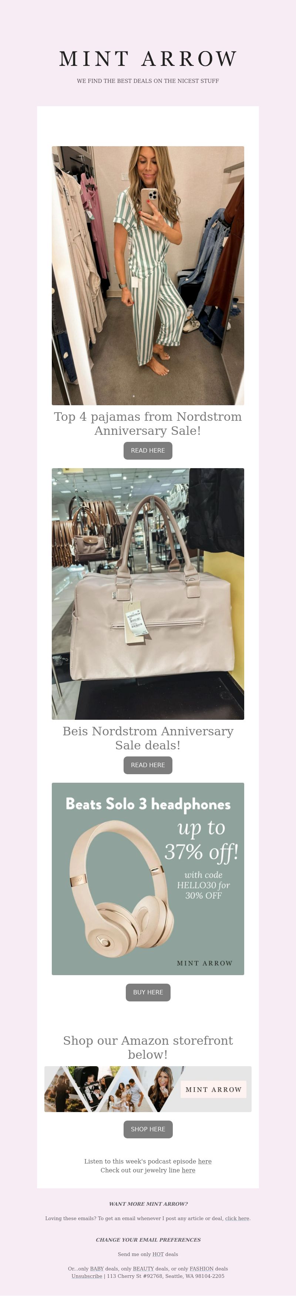Select the HOT deals preference link
The width and height of the screenshot is (296, 1296).
click(x=158, y=1254)
